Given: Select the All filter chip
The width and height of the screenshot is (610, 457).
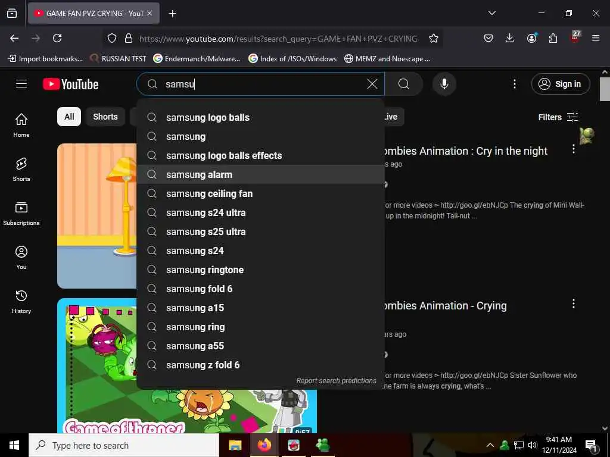Looking at the screenshot, I should (69, 117).
